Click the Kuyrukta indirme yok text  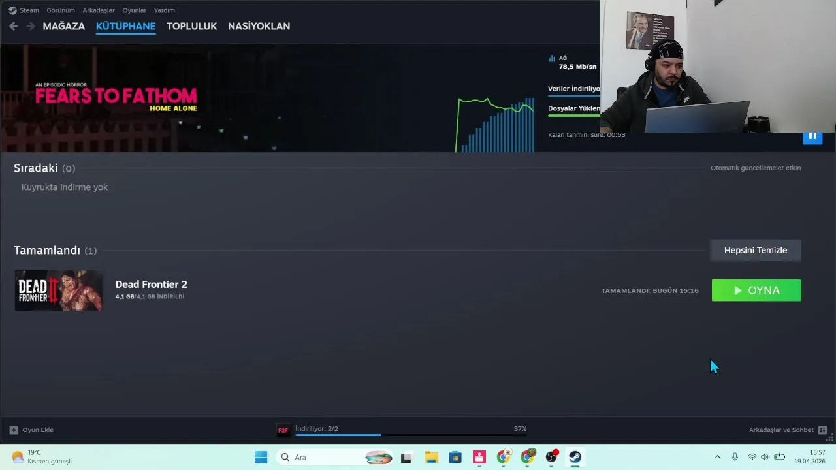[65, 187]
